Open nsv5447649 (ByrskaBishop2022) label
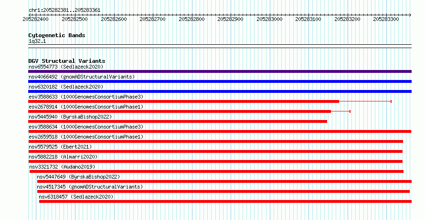425x220 pixels. [x=78, y=177]
